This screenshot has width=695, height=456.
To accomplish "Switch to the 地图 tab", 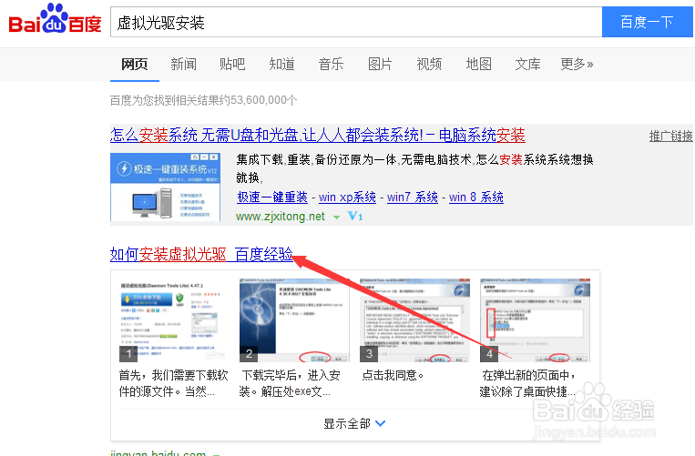I will click(479, 65).
